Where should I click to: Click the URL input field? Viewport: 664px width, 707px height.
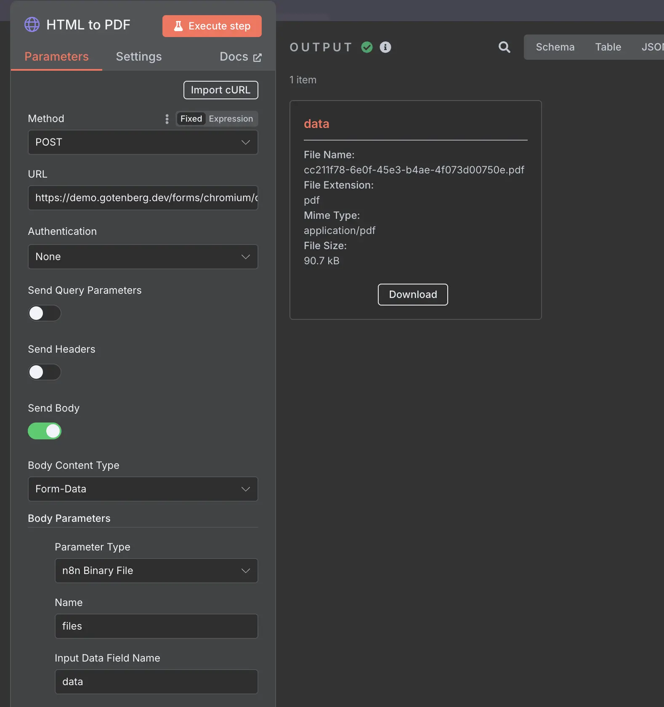pos(143,198)
